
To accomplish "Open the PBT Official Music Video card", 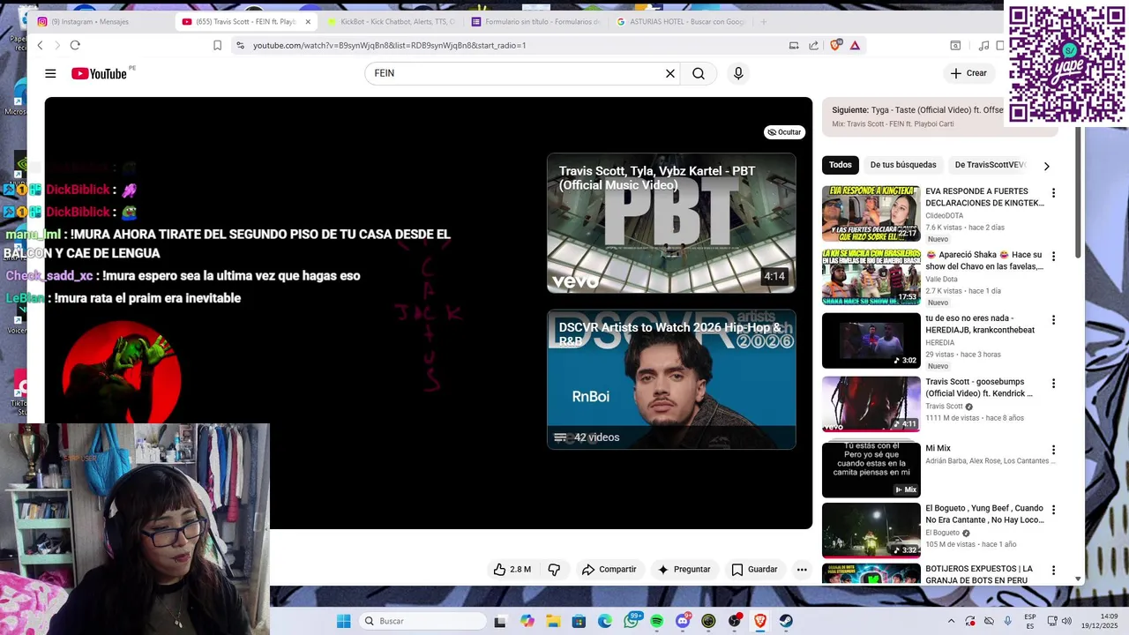I will click(x=671, y=223).
